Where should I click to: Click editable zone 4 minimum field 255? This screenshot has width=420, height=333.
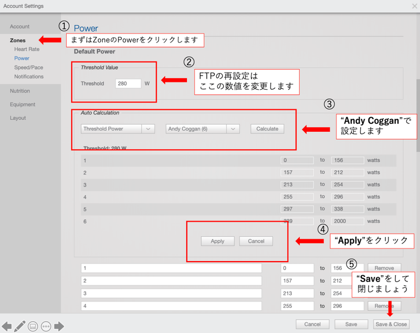(297, 306)
